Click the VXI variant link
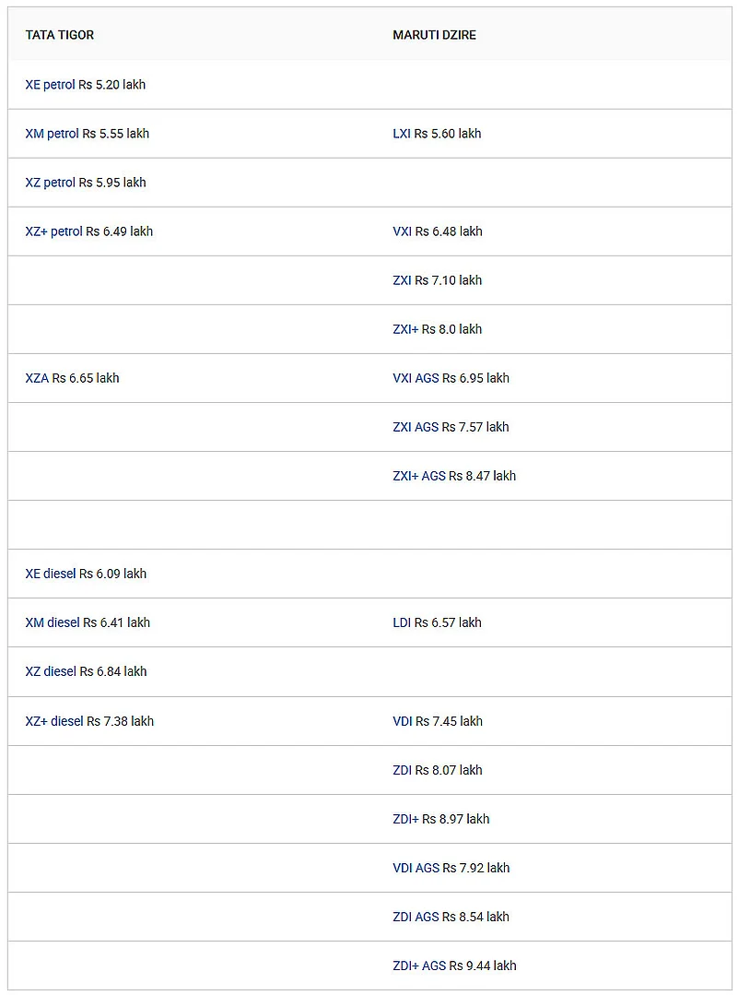 (x=402, y=231)
